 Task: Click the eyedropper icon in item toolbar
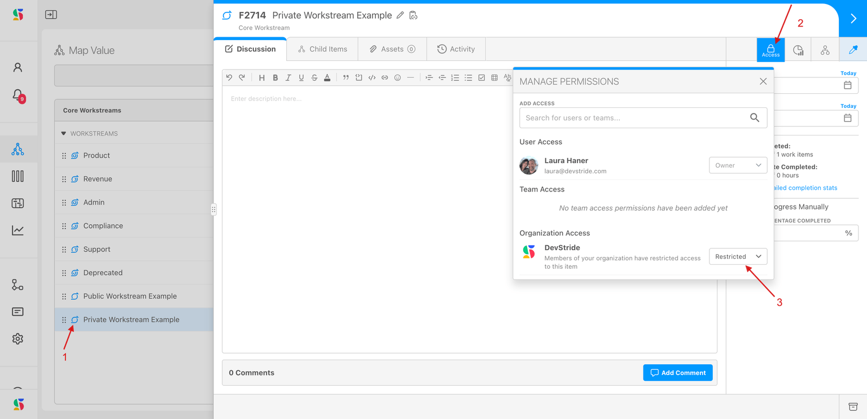(x=853, y=50)
